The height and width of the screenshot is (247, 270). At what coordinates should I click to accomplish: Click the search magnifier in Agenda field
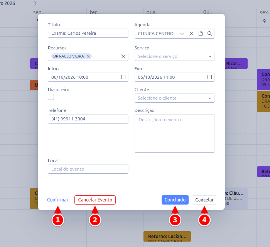[209, 34]
